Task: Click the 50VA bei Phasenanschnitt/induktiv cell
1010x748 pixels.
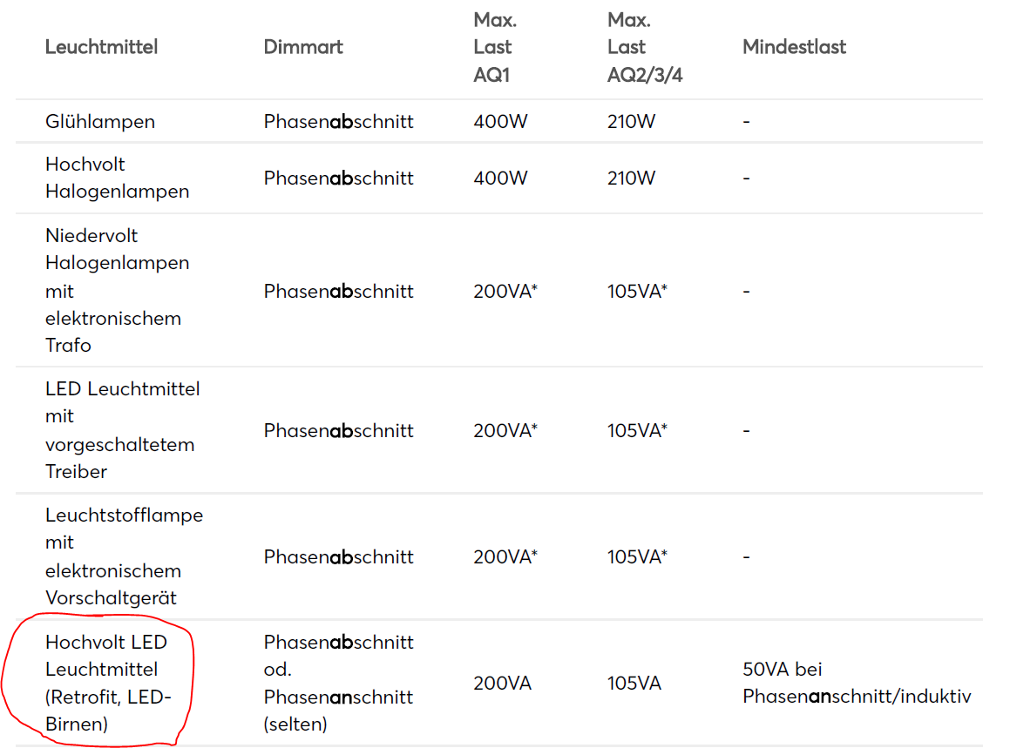Action: click(x=856, y=683)
